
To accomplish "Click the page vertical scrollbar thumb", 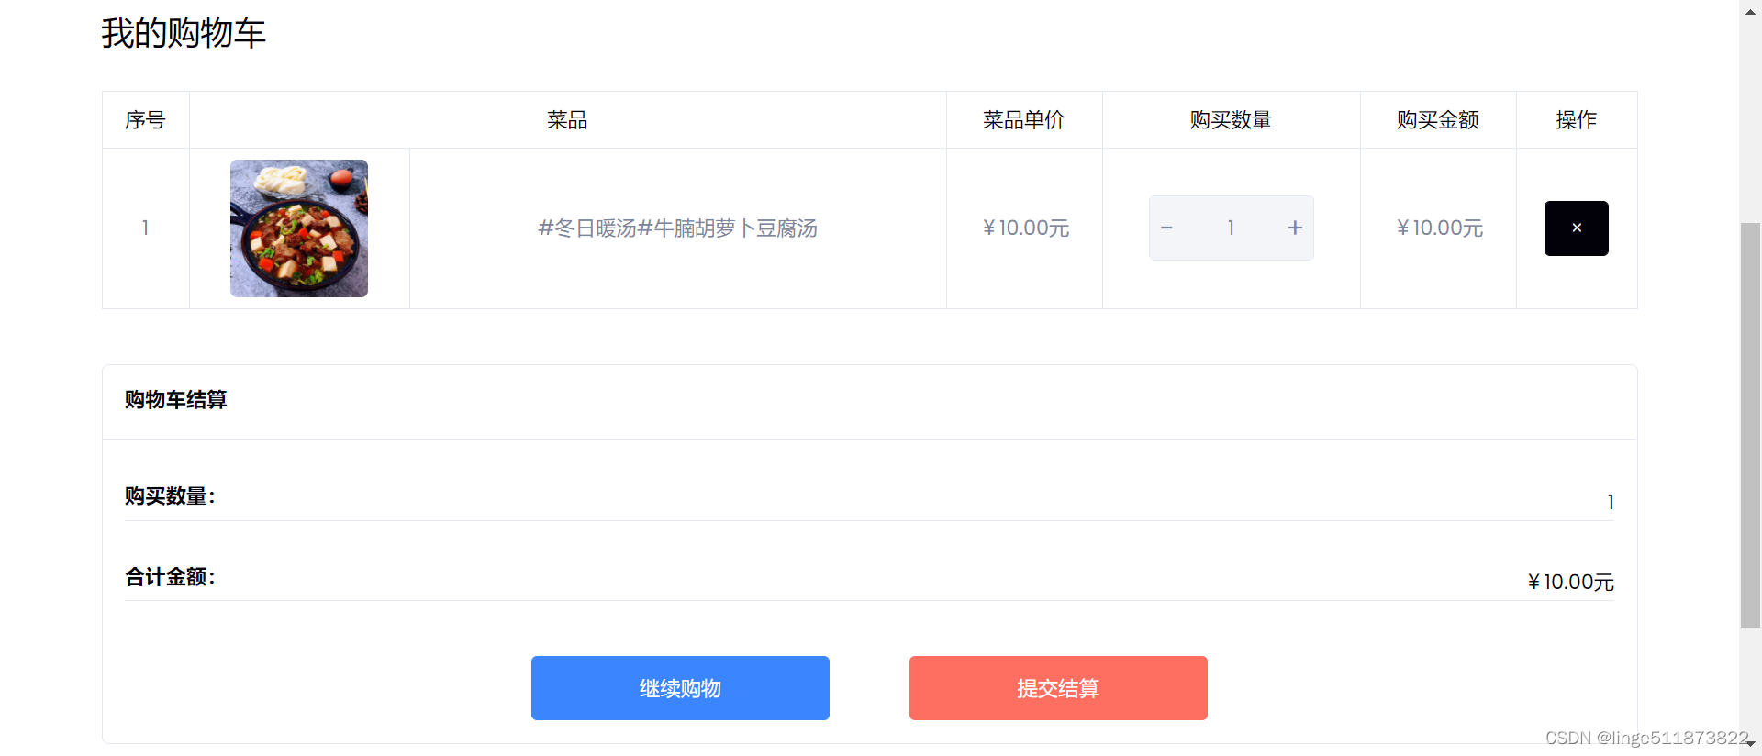I will point(1750,425).
